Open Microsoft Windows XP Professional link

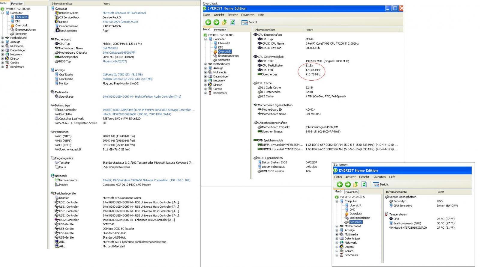coord(124,13)
